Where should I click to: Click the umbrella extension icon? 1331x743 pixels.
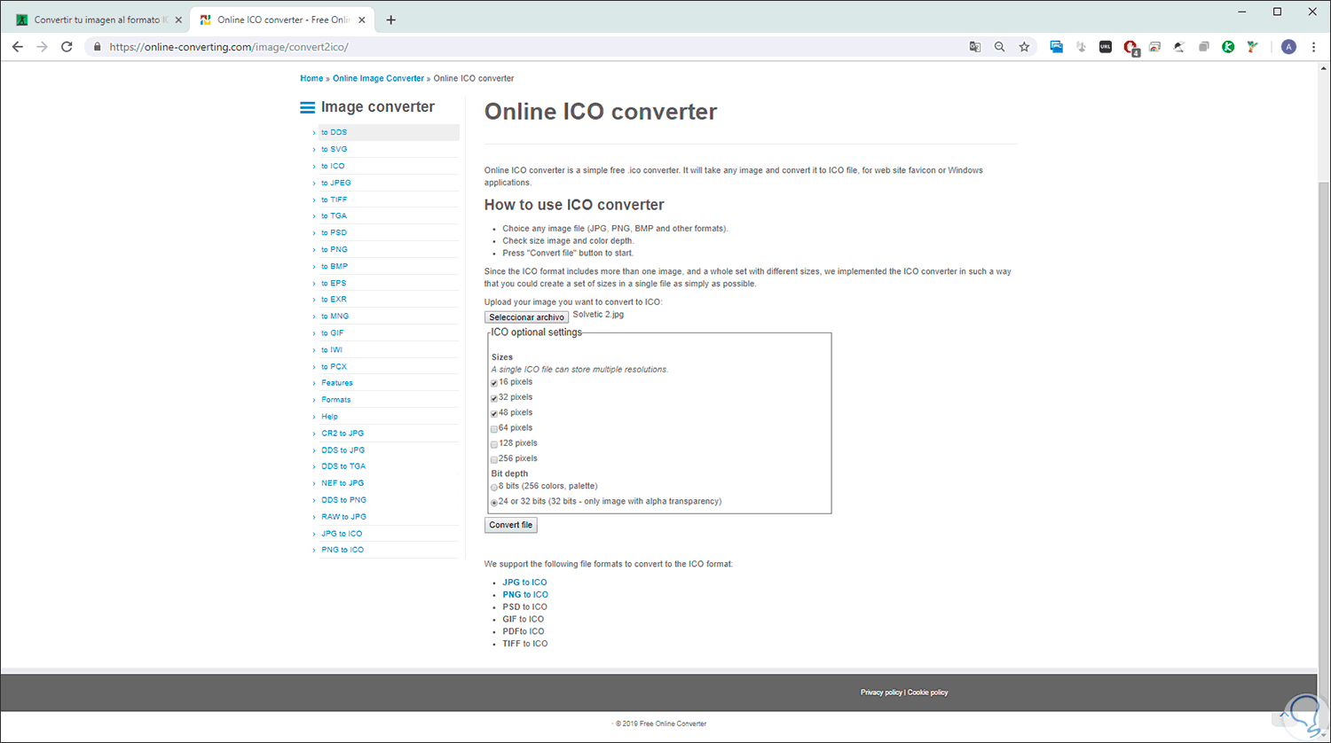coord(1179,47)
